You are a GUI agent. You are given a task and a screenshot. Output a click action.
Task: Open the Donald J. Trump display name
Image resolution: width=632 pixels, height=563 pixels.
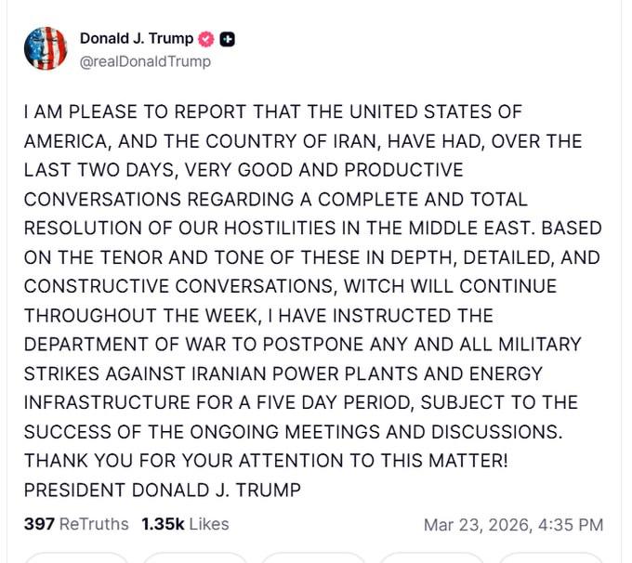[x=136, y=38]
